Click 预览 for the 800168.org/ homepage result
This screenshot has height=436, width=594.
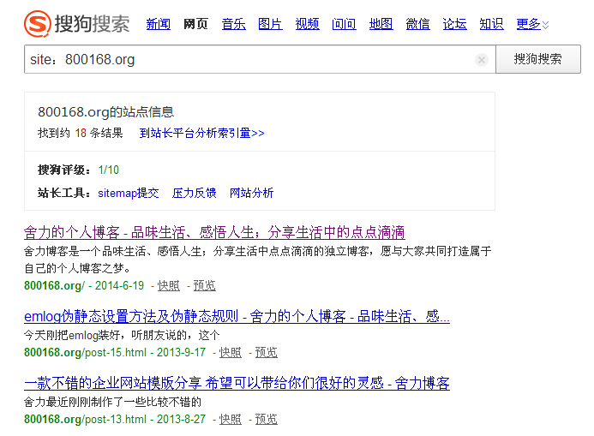[205, 285]
